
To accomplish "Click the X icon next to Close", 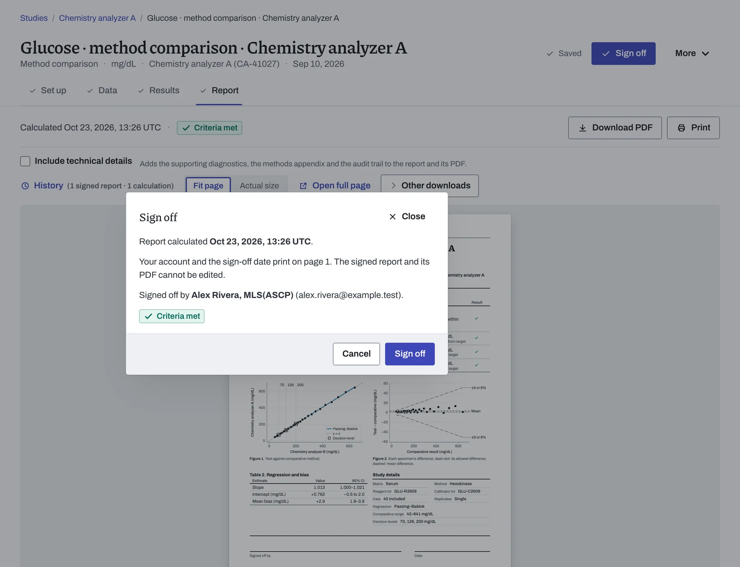I will point(393,217).
